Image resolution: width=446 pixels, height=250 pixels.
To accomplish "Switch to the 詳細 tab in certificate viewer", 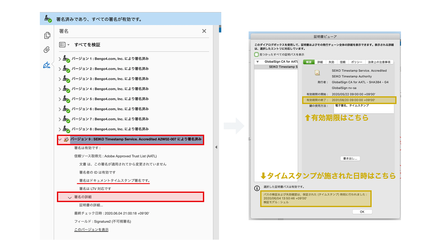I will point(320,62).
